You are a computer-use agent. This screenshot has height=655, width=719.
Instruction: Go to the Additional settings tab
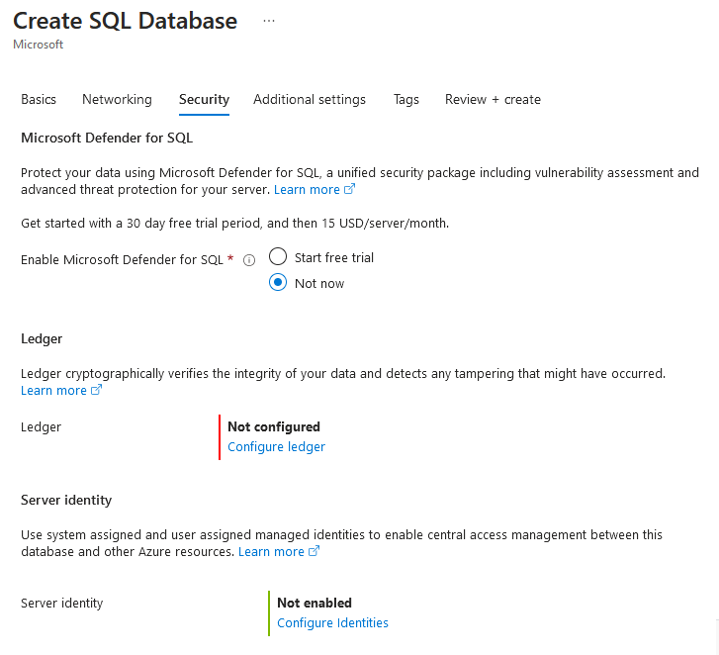click(310, 100)
